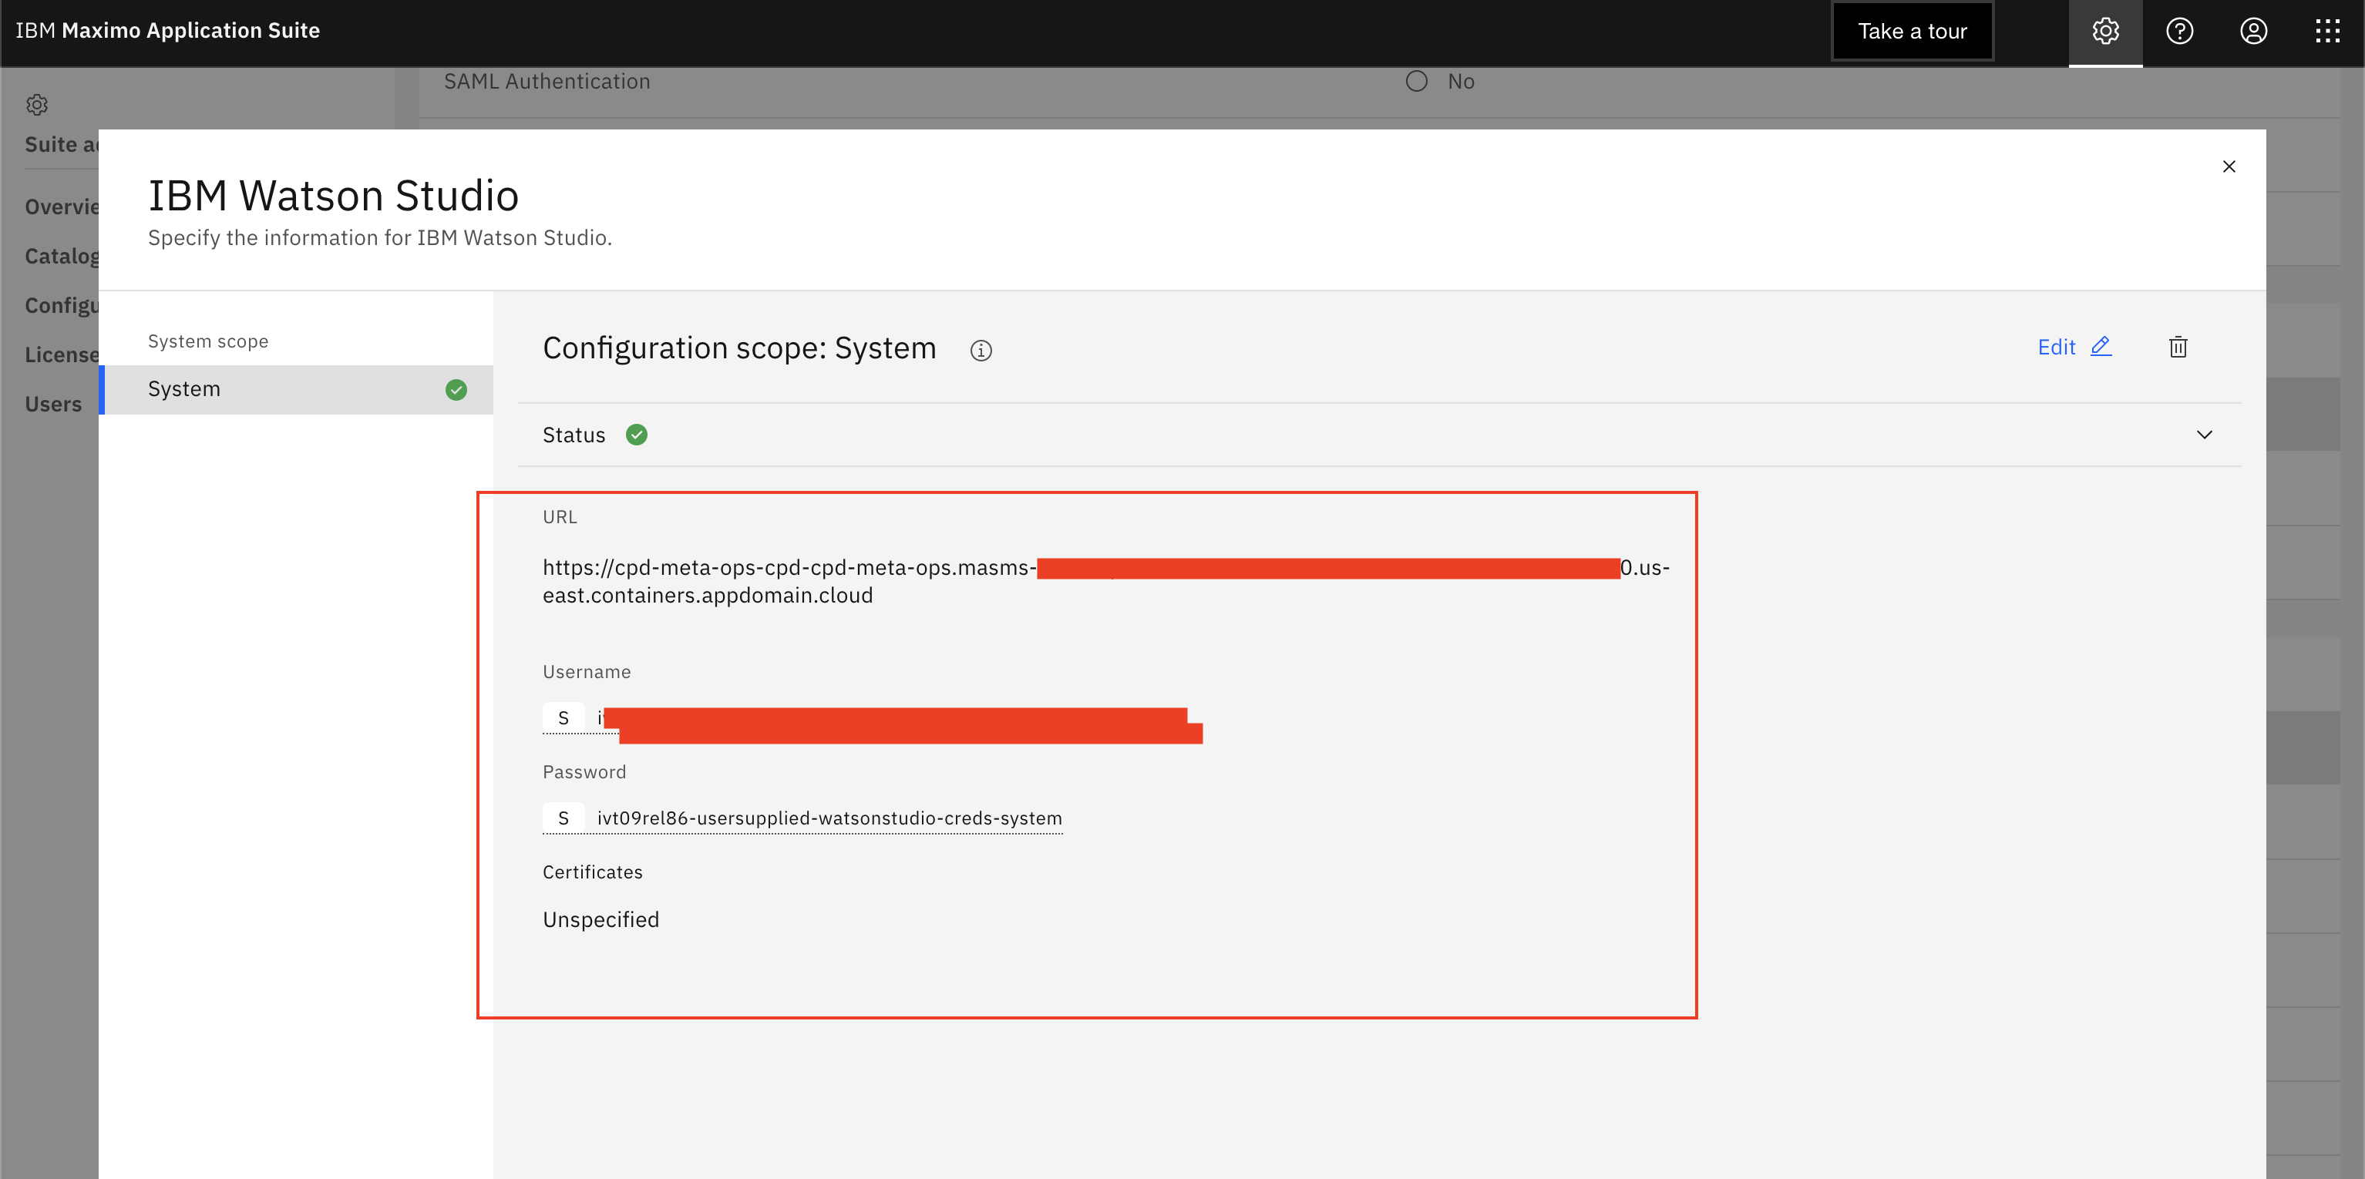Click the Unspecified certificates value
Image resolution: width=2365 pixels, height=1179 pixels.
(601, 919)
